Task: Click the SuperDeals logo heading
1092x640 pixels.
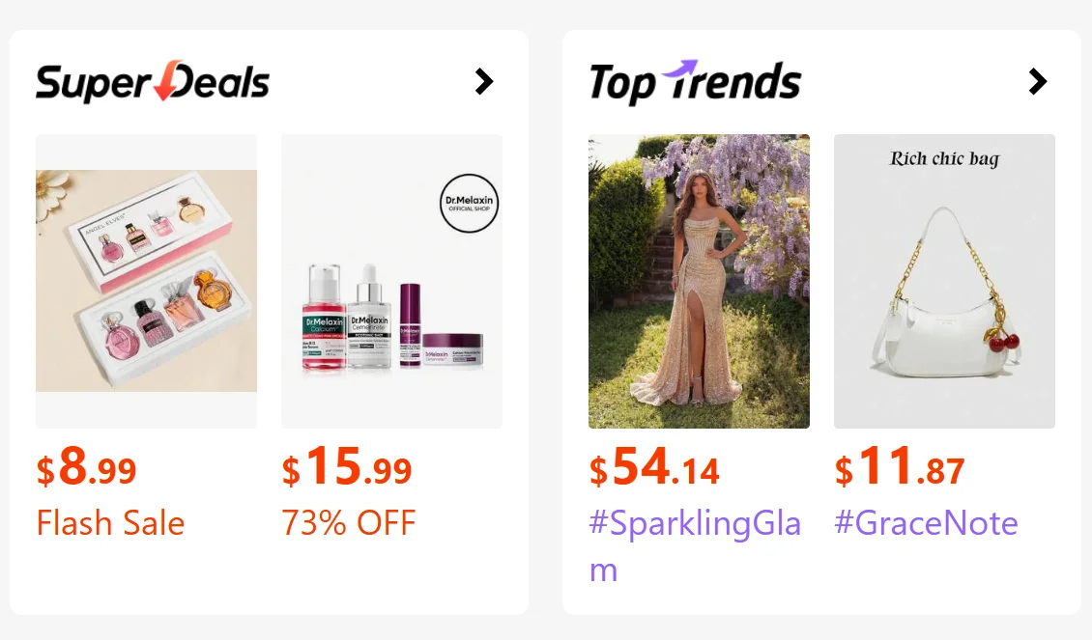Action: 152,83
